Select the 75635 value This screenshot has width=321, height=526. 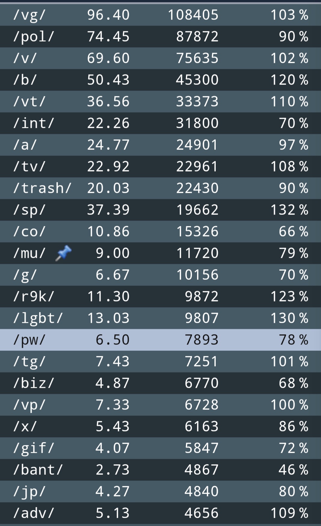[x=197, y=58]
